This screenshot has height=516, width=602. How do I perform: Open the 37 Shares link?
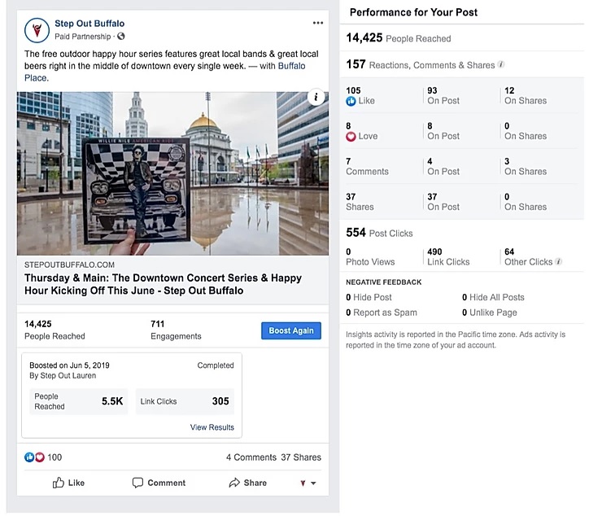tap(301, 457)
